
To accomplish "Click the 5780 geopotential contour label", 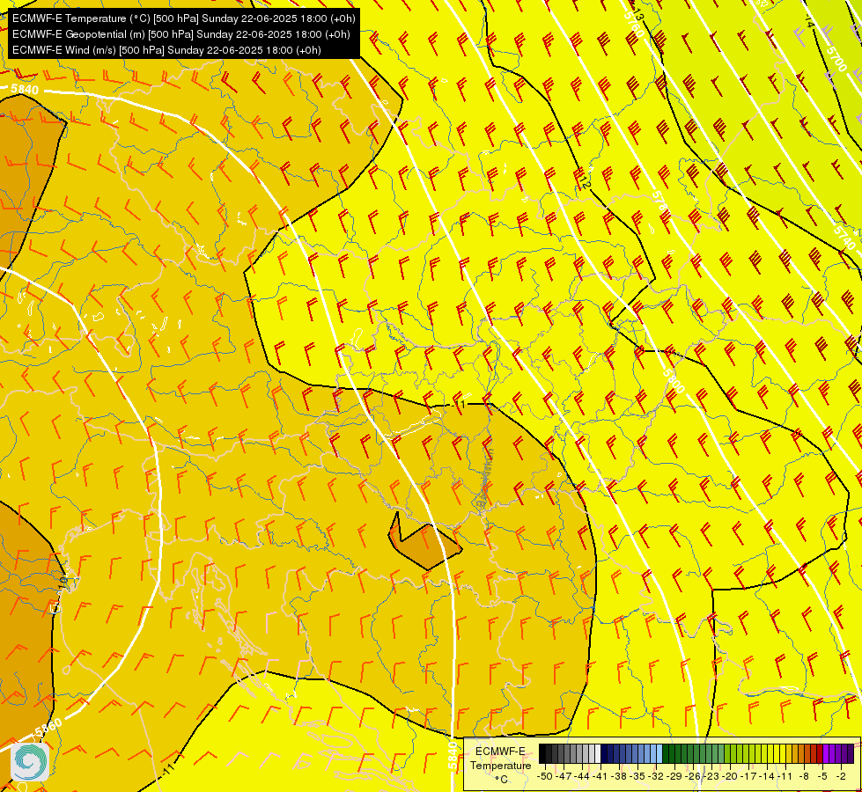I will click(x=659, y=202).
